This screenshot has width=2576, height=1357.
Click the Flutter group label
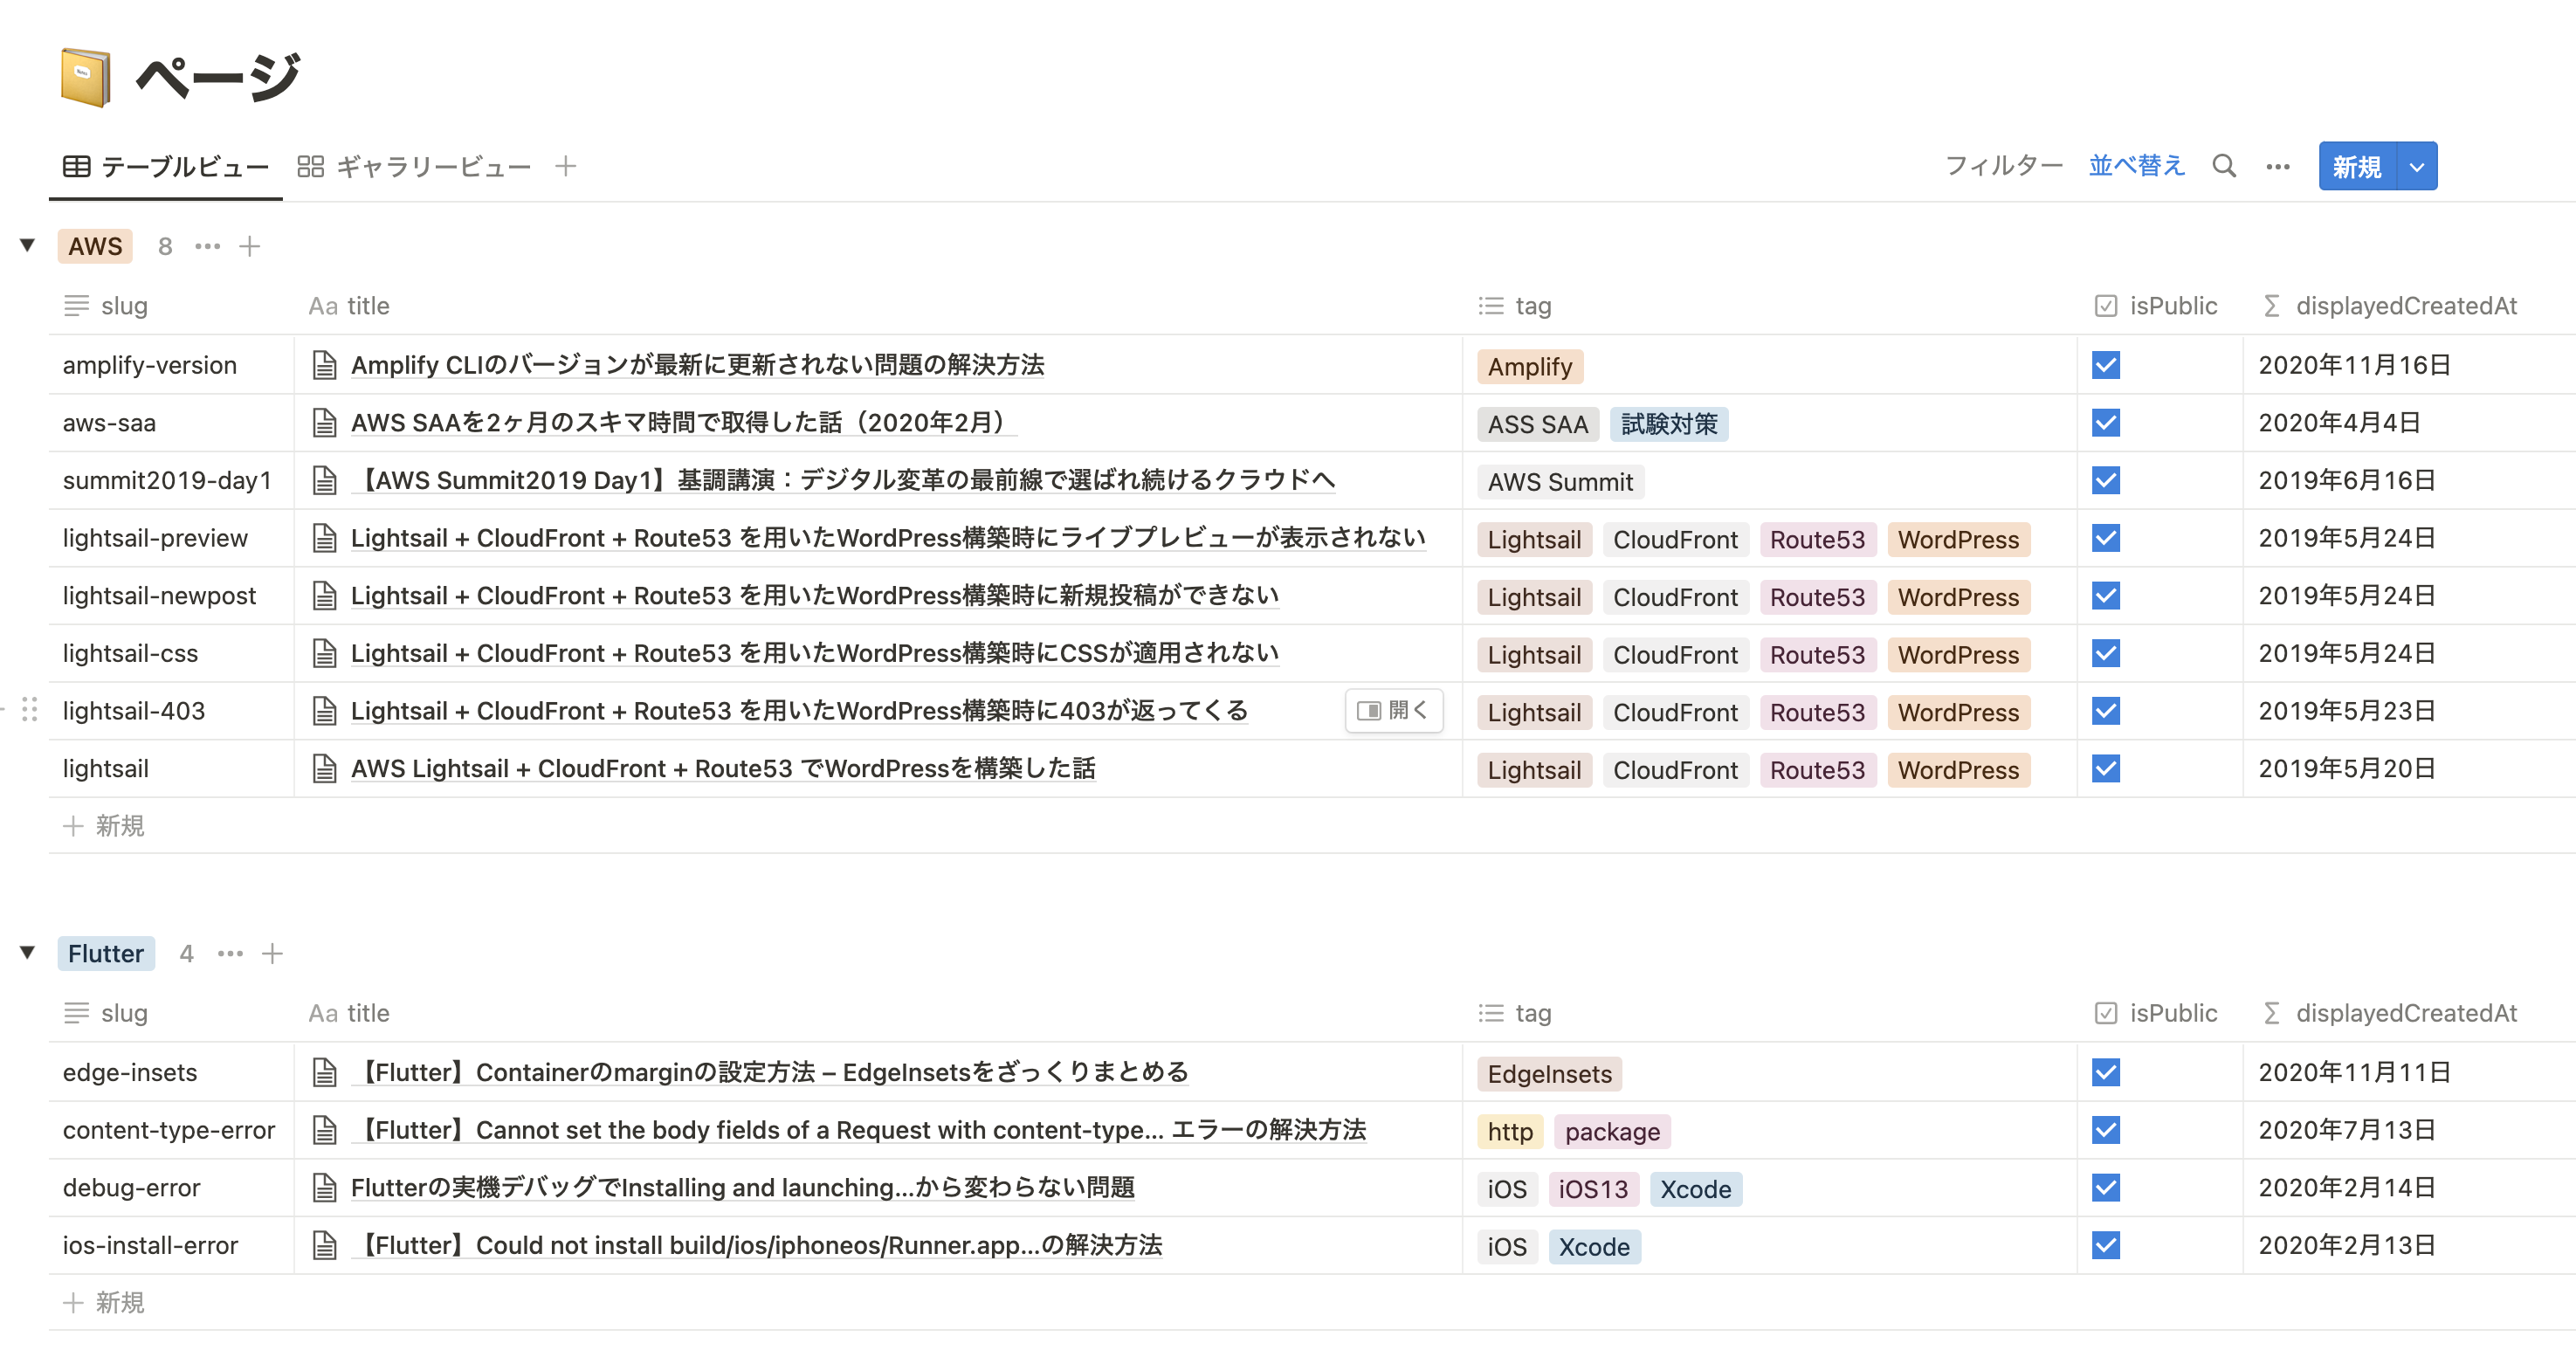pos(106,953)
